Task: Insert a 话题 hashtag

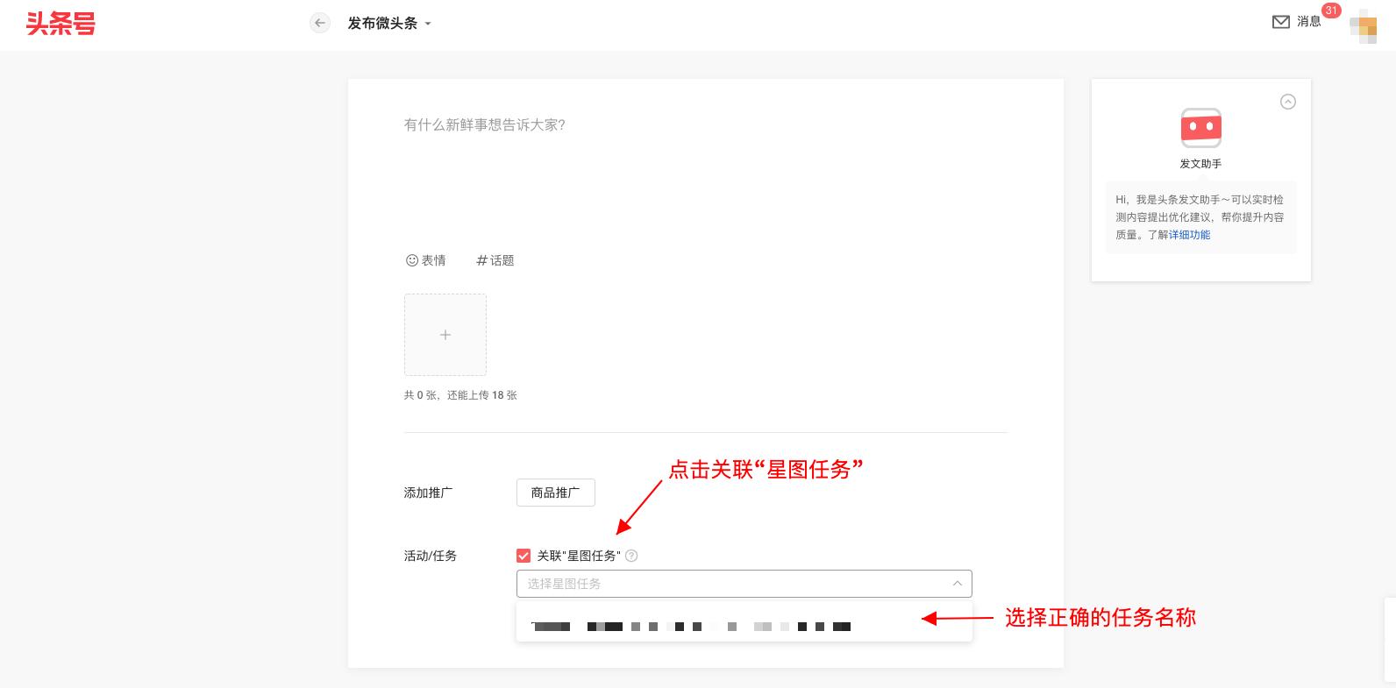Action: (495, 260)
